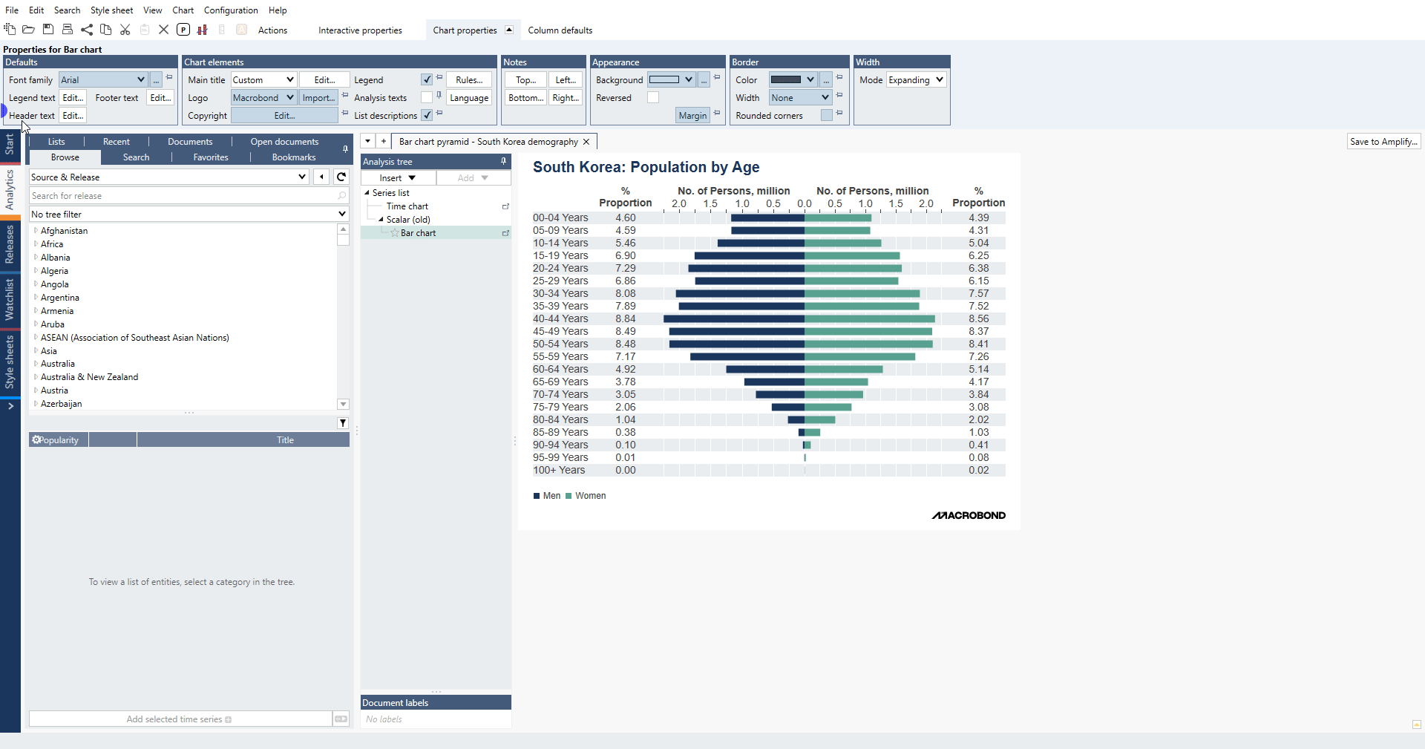Click the Cut scissors icon
This screenshot has height=749, width=1425.
[x=125, y=30]
